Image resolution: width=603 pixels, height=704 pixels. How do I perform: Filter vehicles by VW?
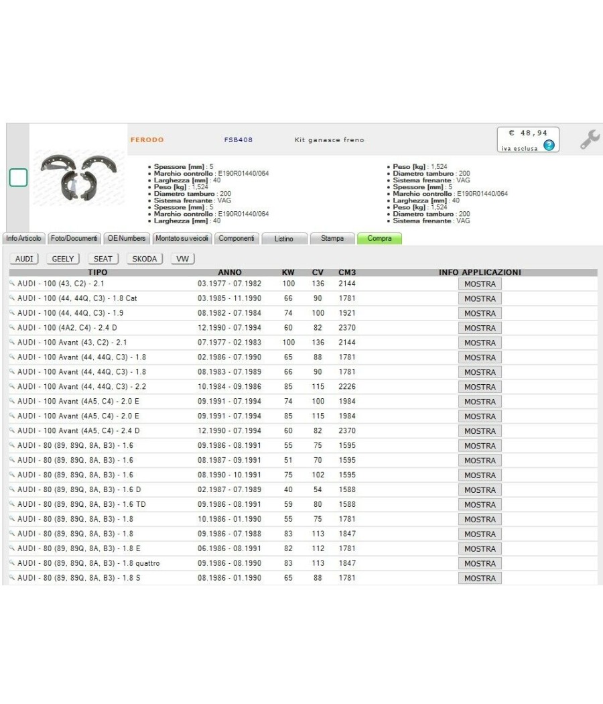[183, 259]
